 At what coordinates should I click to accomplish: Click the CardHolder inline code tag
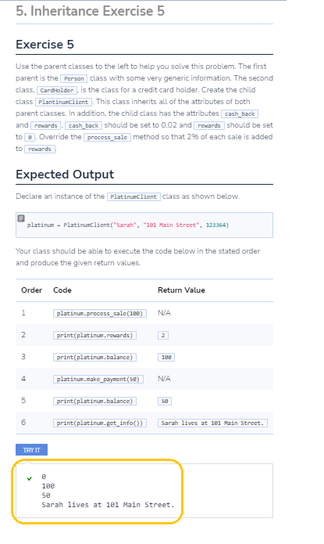click(57, 90)
